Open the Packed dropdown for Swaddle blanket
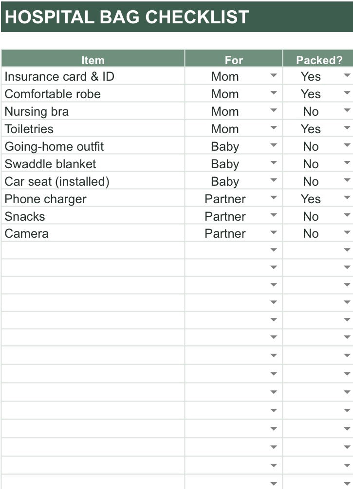The width and height of the screenshot is (353, 489). click(x=347, y=162)
